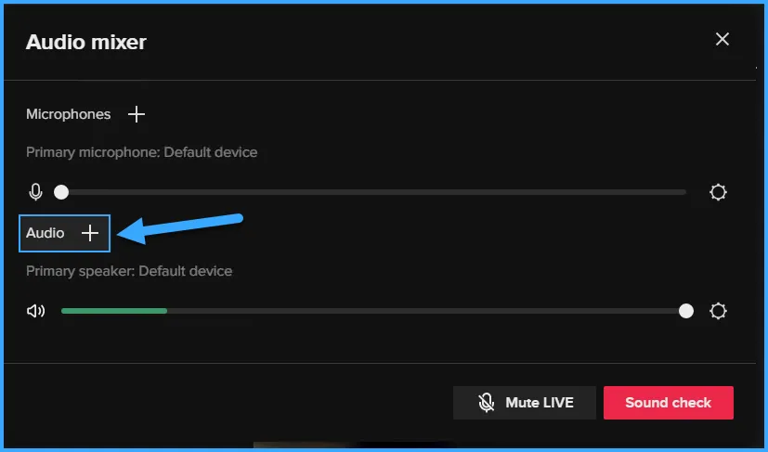Select the Audio section label
The image size is (768, 452).
pyautogui.click(x=45, y=233)
